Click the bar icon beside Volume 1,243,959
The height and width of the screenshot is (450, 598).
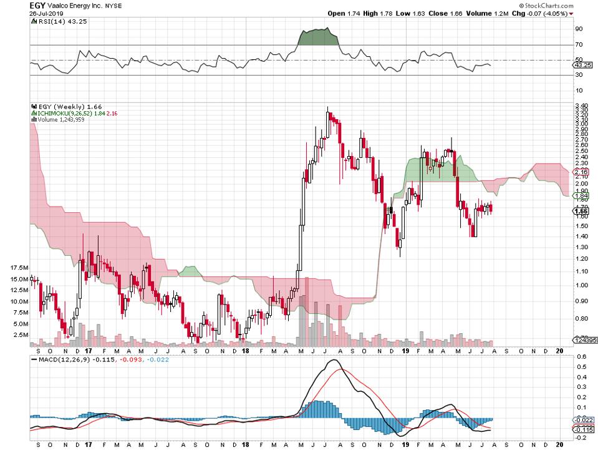coord(34,119)
